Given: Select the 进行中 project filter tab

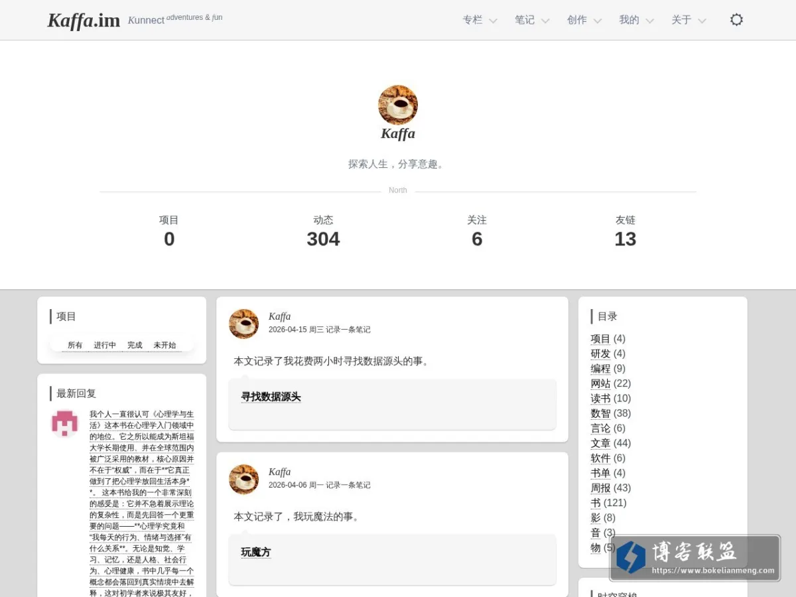Looking at the screenshot, I should pyautogui.click(x=105, y=345).
